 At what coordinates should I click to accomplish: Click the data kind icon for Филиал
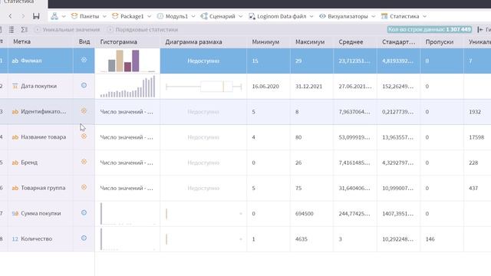(84, 60)
